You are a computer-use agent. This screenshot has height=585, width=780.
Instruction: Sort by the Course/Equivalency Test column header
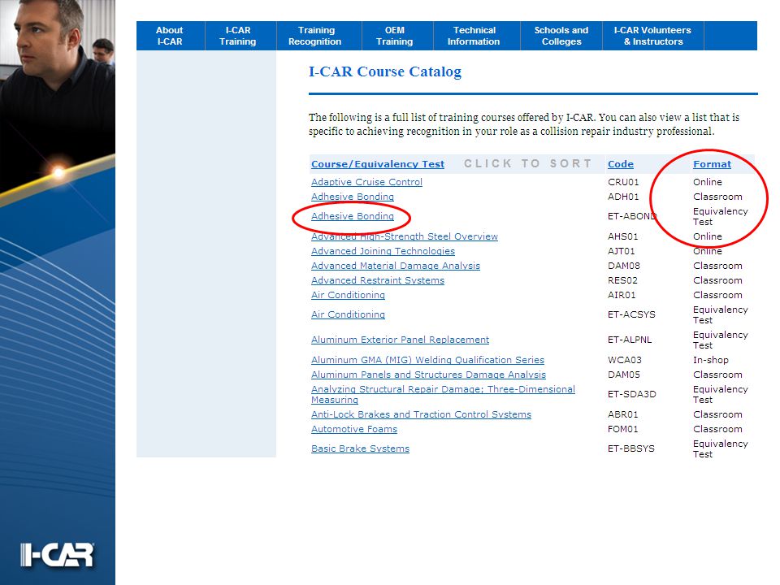click(378, 164)
